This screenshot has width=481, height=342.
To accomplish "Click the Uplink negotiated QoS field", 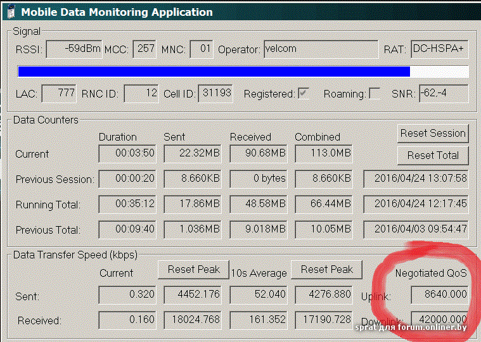I will pos(439,294).
